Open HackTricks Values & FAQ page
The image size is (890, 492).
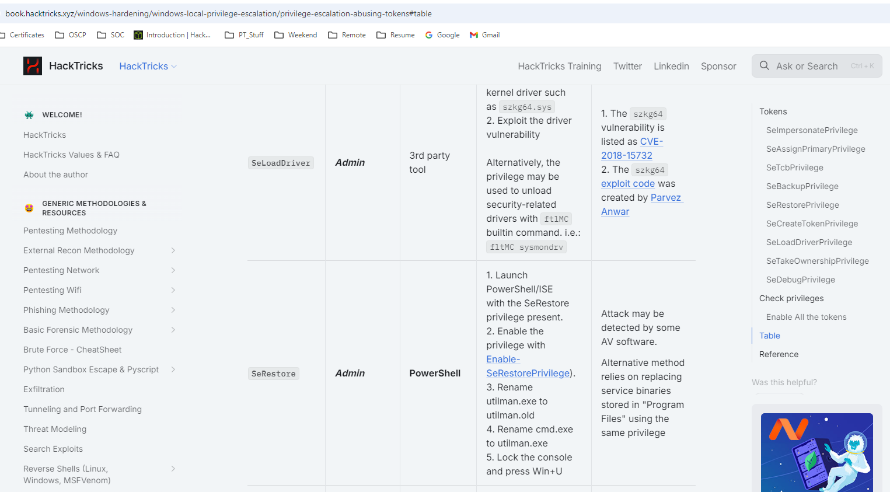pos(71,155)
